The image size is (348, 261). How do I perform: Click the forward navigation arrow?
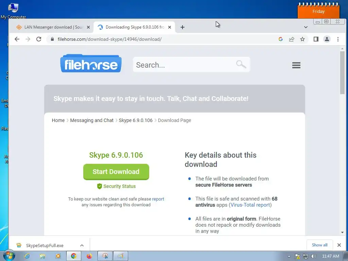(x=28, y=39)
